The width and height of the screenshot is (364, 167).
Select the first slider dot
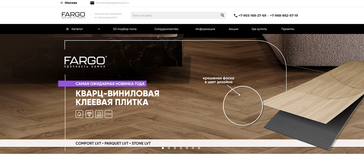click(x=163, y=148)
